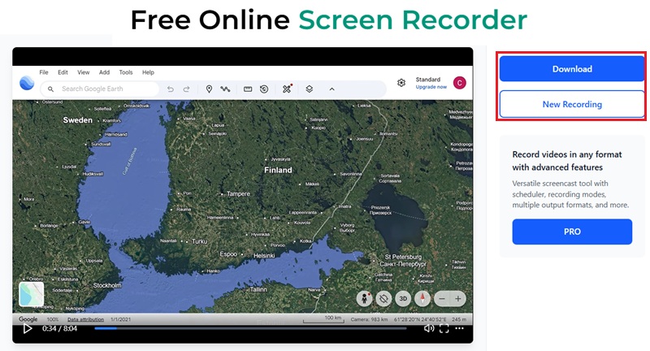This screenshot has height=351, width=650.
Task: Start a New Recording
Action: pyautogui.click(x=572, y=105)
